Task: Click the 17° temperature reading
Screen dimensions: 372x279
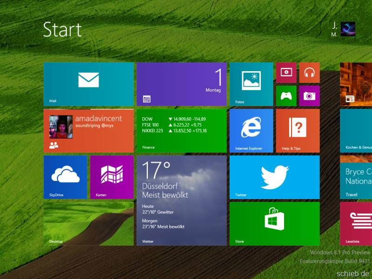Action: click(x=156, y=170)
